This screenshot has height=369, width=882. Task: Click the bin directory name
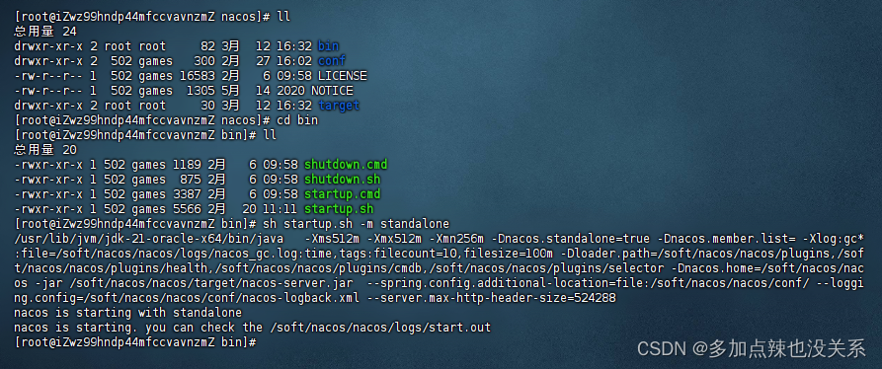pyautogui.click(x=328, y=46)
